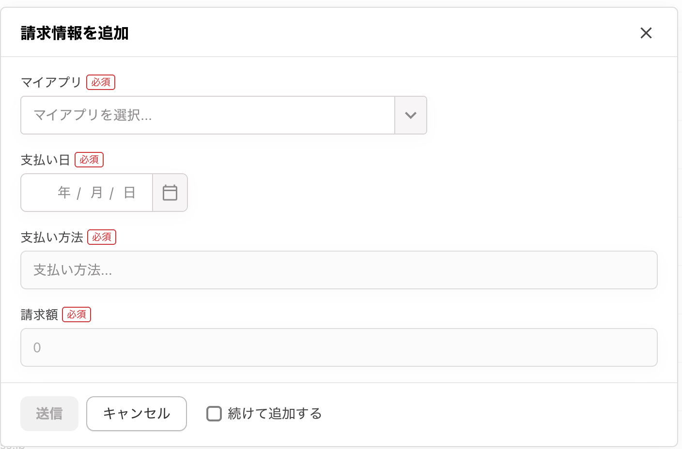Viewport: 682px width, 449px height.
Task: Click the 必須 badge beside 請求額
Action: (77, 314)
